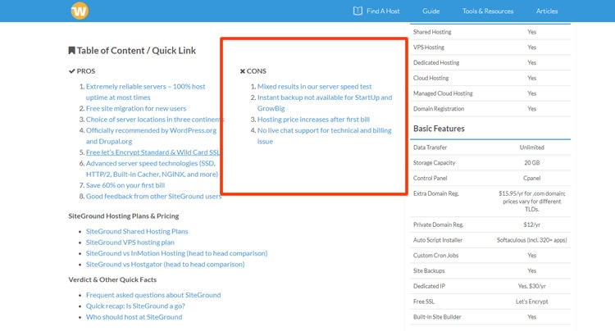Image resolution: width=615 pixels, height=331 pixels.
Task: Click the 'Basic Features' heading in sidebar
Action: coord(439,129)
